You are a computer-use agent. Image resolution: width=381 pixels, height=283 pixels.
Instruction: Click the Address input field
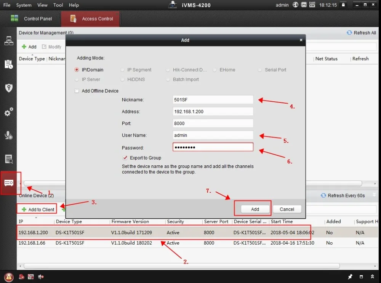(213, 112)
